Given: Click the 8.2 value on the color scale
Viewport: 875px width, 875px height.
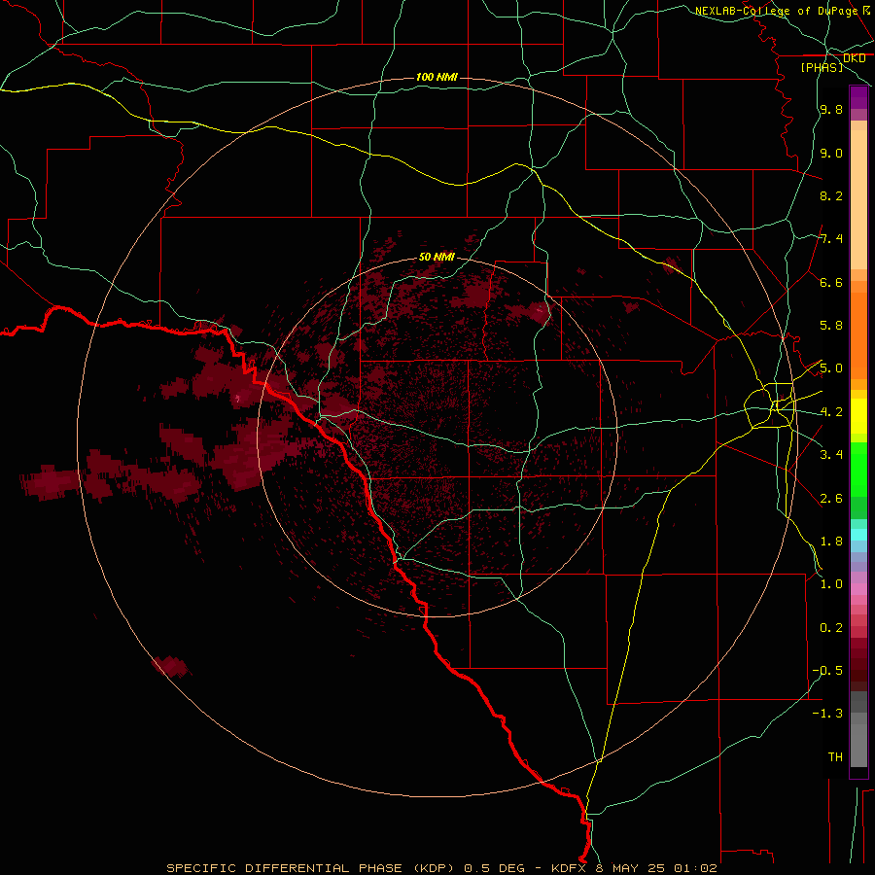Looking at the screenshot, I should (831, 195).
